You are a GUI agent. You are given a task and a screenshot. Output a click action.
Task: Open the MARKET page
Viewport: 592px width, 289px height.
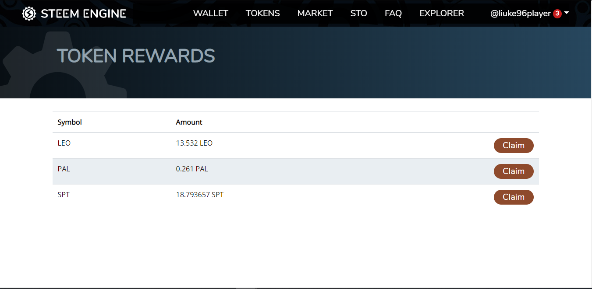click(315, 14)
